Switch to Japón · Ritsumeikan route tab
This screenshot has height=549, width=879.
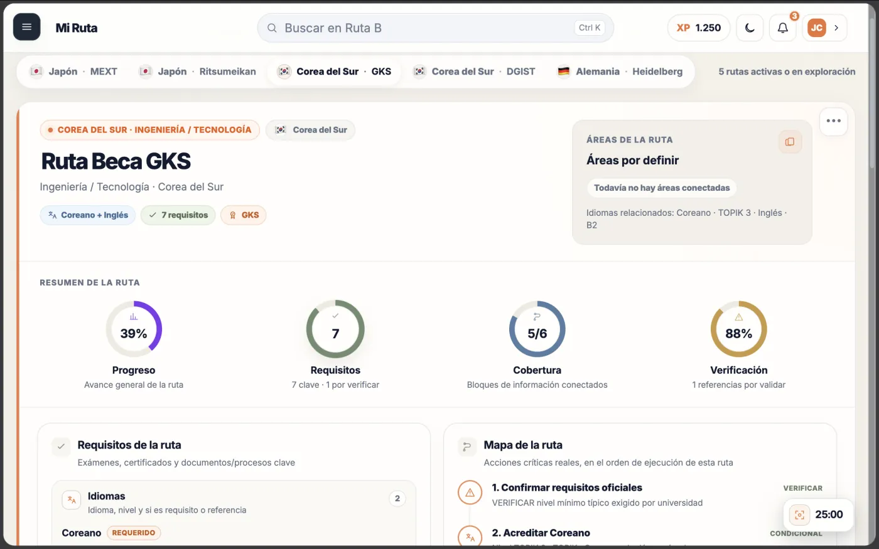(197, 72)
